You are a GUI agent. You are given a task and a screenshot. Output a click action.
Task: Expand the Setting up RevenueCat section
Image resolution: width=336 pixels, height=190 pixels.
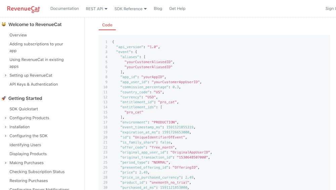point(6,75)
